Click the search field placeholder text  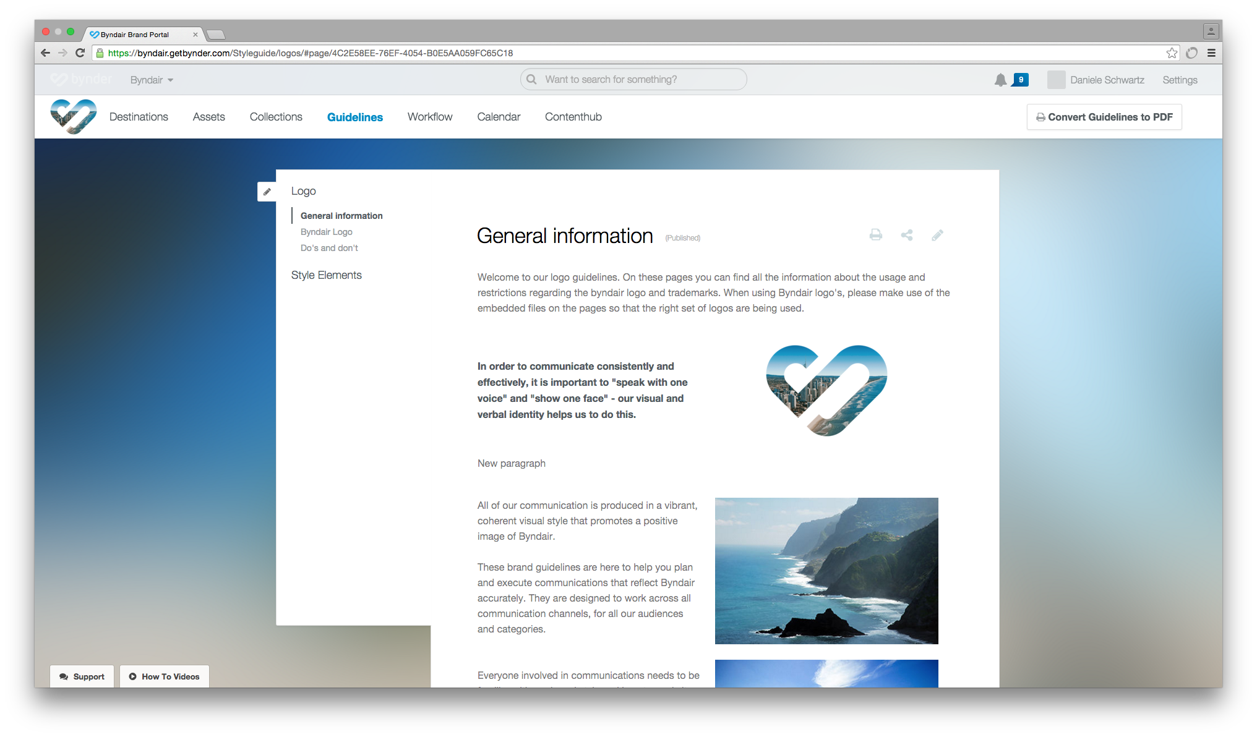pyautogui.click(x=611, y=80)
